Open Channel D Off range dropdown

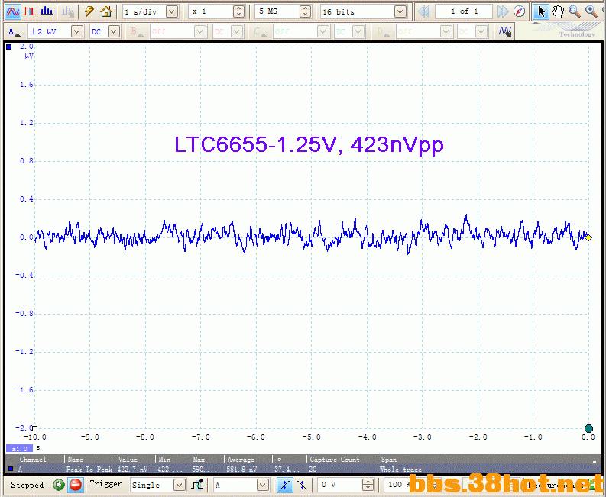(x=446, y=31)
